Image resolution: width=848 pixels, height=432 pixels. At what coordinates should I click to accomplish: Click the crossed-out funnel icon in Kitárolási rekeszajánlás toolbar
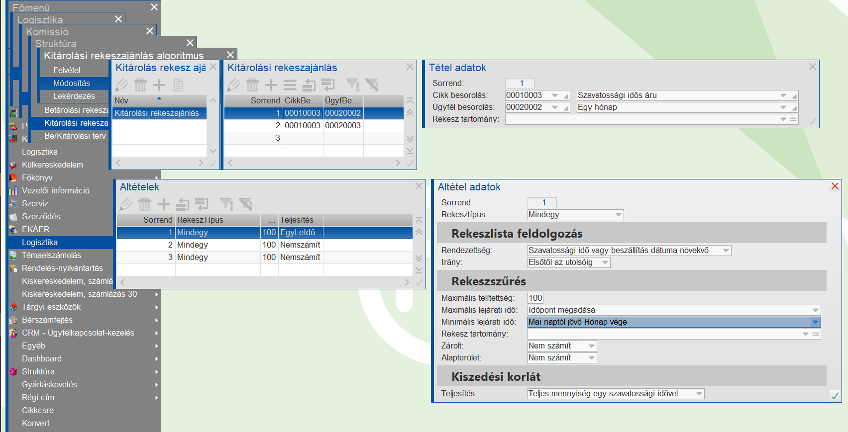tap(372, 85)
